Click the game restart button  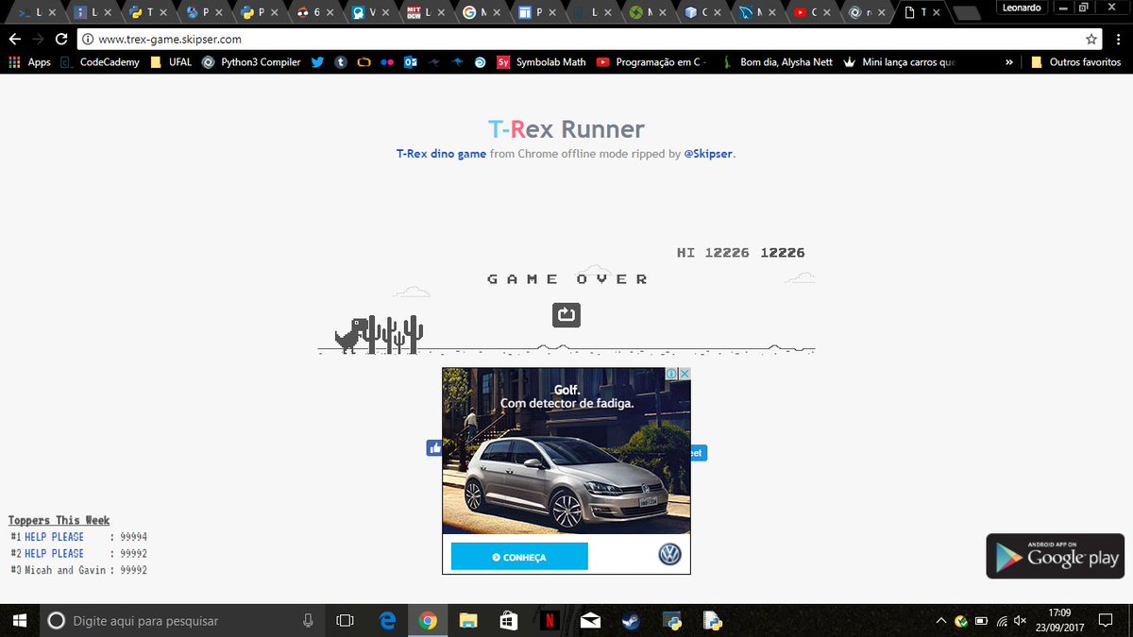566,314
